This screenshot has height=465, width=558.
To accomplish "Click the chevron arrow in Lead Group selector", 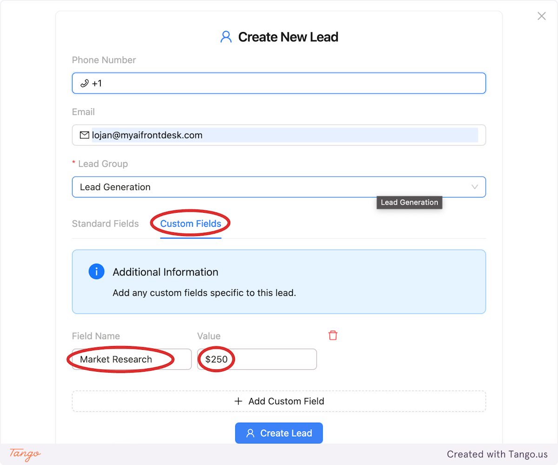I will [x=475, y=187].
